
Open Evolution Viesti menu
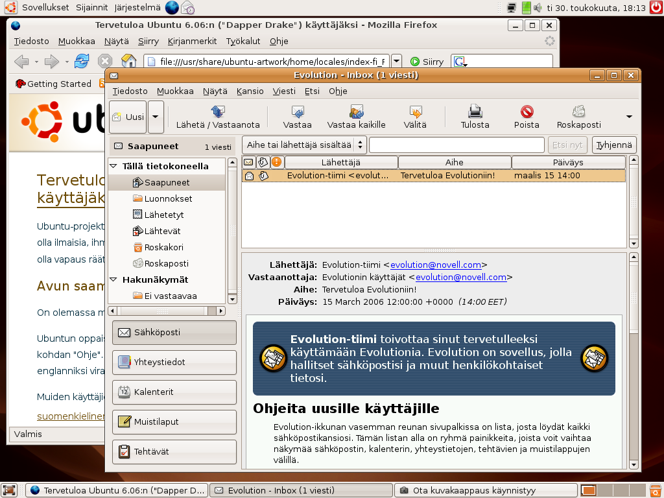coord(284,91)
